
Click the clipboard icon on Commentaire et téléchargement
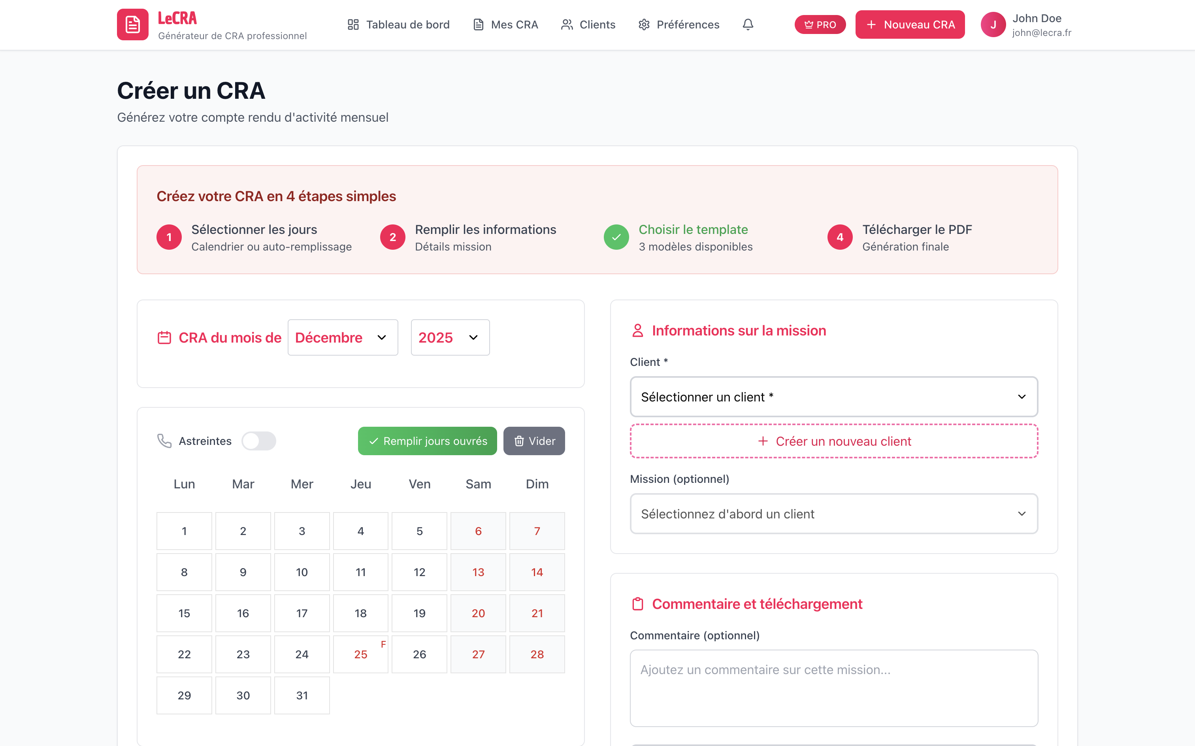click(638, 603)
